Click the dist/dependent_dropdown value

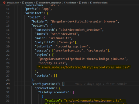click(x=81, y=30)
